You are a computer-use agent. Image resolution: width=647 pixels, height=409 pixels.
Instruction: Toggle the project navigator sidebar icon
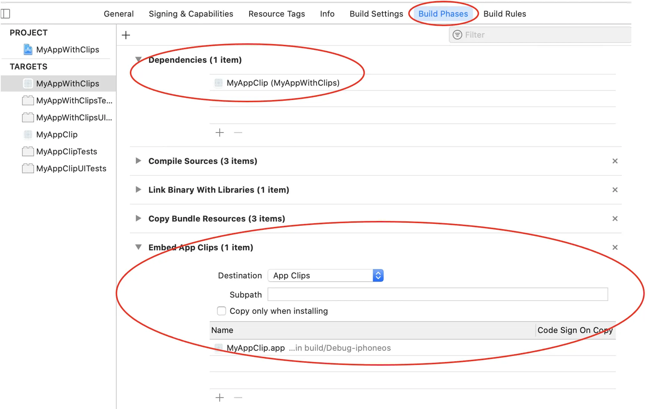pyautogui.click(x=5, y=14)
